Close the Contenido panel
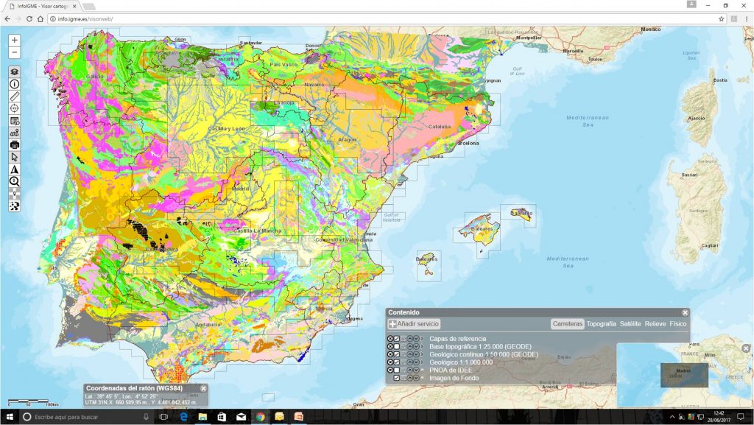The height and width of the screenshot is (425, 754). [685, 312]
